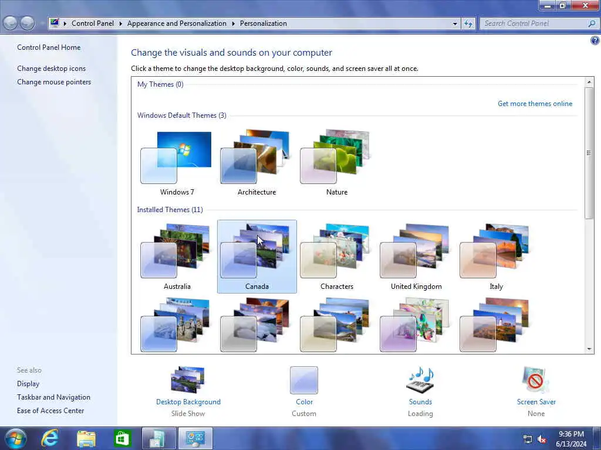The height and width of the screenshot is (450, 601).
Task: Click the Refresh button beside address bar
Action: [468, 23]
